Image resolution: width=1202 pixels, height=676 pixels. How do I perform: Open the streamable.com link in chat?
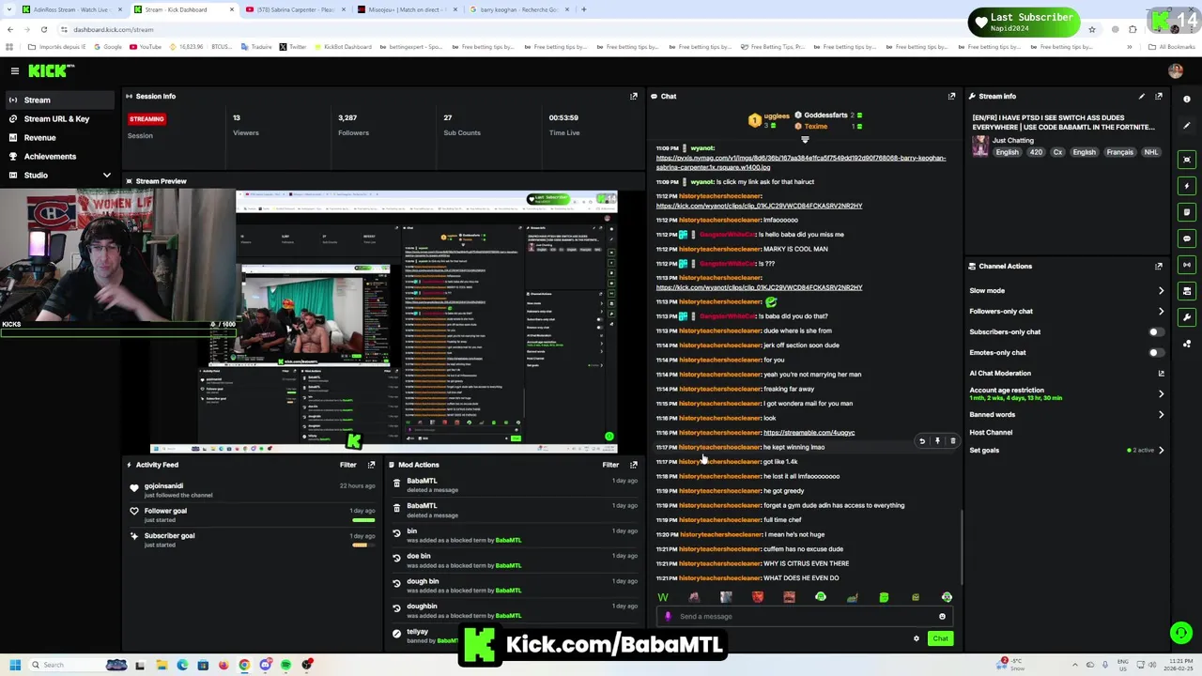point(809,433)
